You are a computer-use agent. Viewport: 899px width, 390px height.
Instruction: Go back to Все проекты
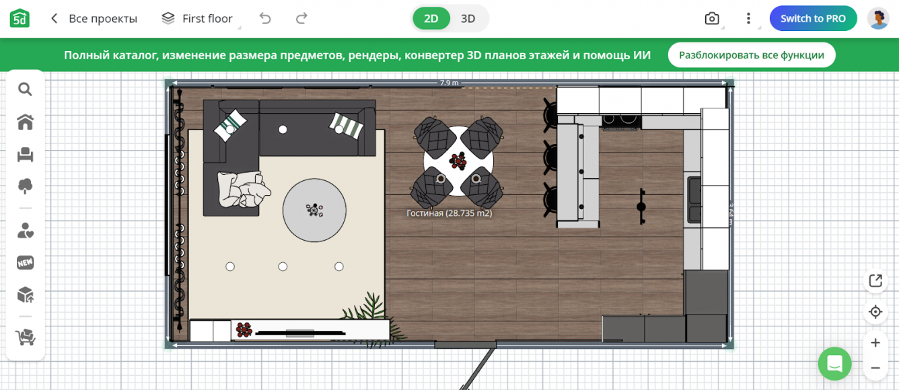point(94,19)
